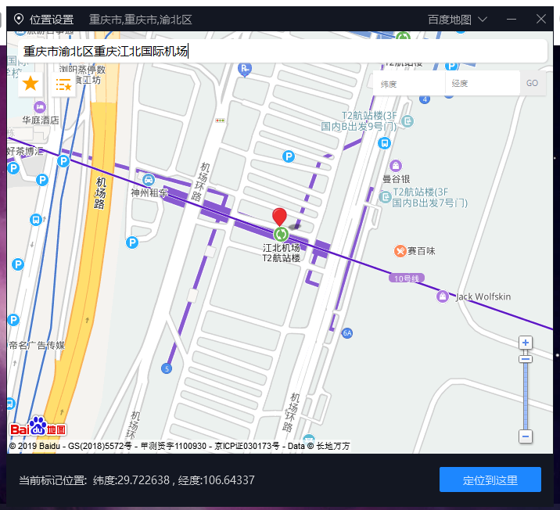Click the parking icon below 神州租车

[x=132, y=242]
